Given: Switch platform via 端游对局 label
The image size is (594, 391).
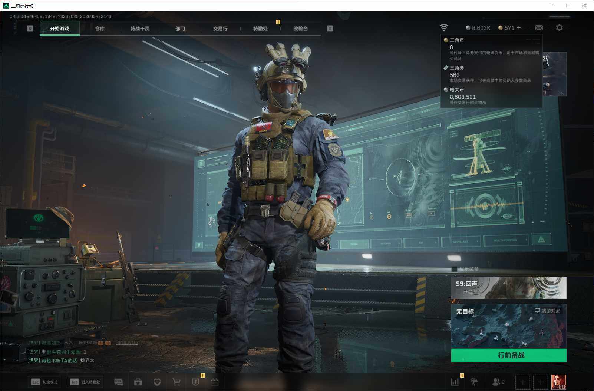Looking at the screenshot, I should pos(547,311).
